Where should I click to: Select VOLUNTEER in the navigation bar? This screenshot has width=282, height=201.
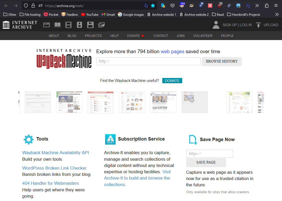(203, 36)
